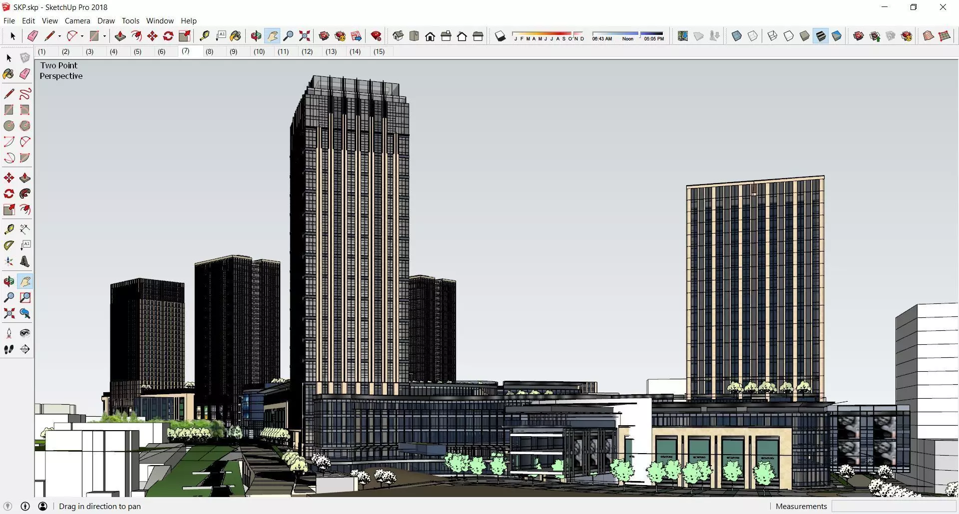
Task: Open the Help menu
Action: tap(189, 21)
